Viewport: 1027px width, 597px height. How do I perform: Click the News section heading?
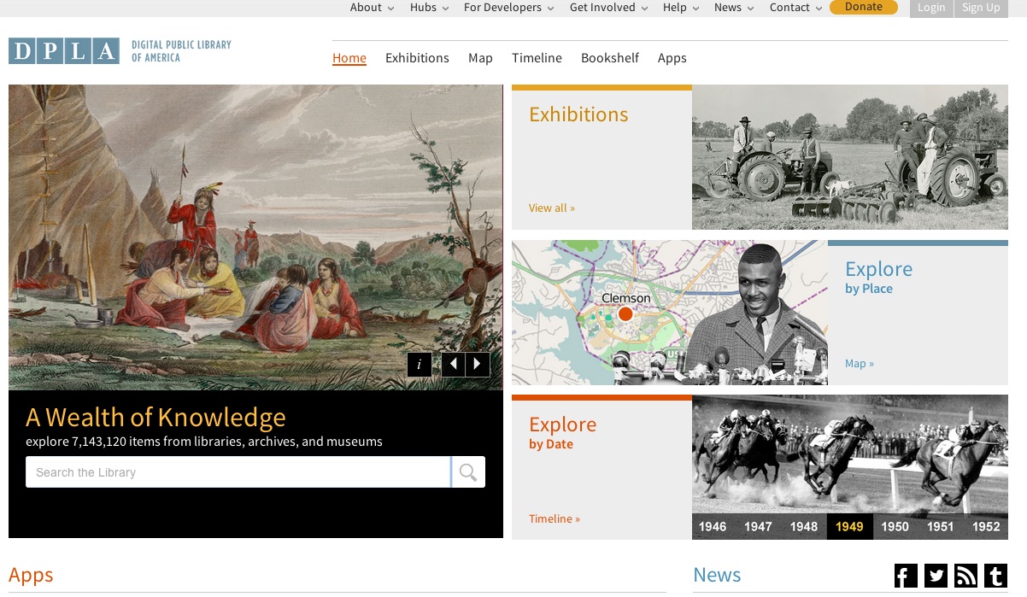(x=717, y=575)
